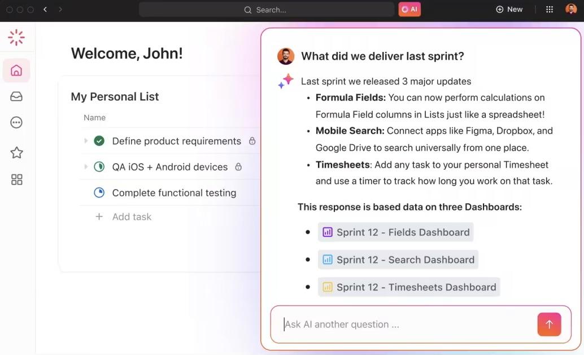
Task: Open the Inbox sidebar icon
Action: [x=16, y=97]
